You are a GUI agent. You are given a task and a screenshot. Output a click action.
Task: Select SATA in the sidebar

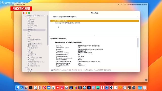tap(29, 36)
